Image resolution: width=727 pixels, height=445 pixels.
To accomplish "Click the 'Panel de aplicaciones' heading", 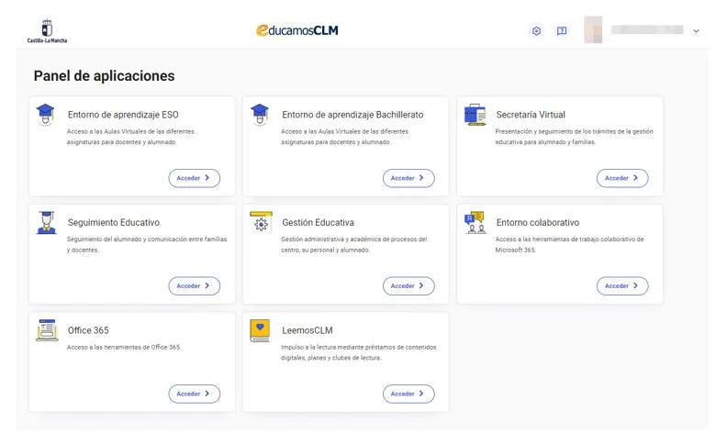I will pos(105,76).
